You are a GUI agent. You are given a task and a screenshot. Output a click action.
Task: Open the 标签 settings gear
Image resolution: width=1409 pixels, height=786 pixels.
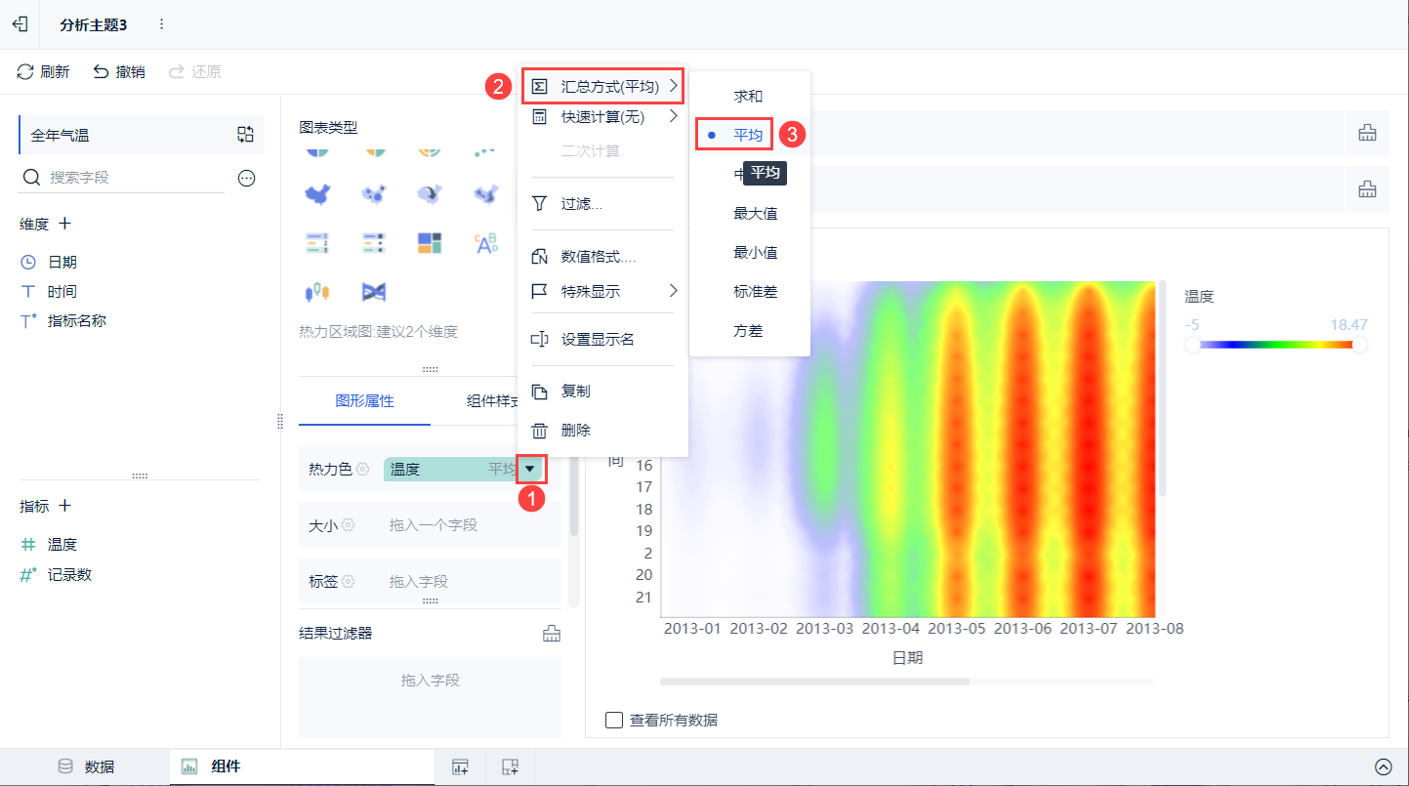tap(349, 582)
